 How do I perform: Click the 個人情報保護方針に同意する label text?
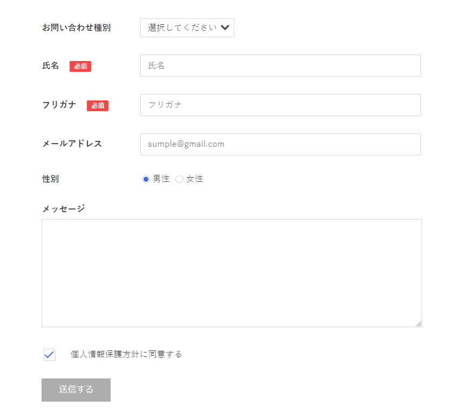126,354
